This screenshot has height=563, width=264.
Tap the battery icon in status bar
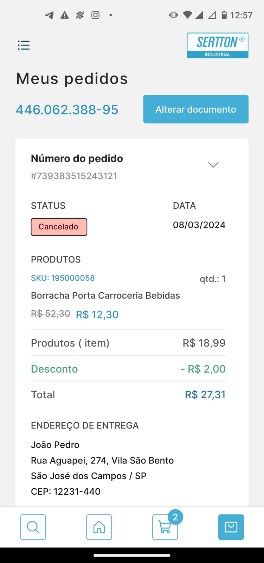pyautogui.click(x=224, y=15)
